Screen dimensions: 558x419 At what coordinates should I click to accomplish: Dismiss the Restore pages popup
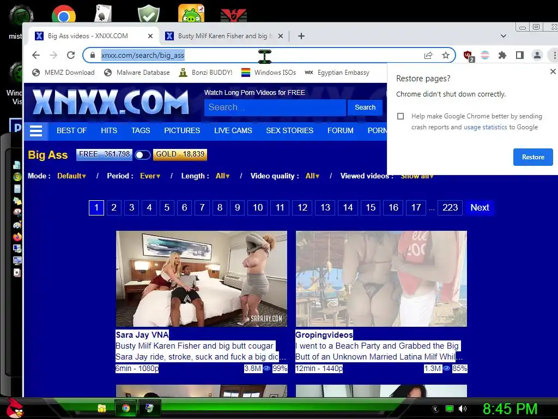[x=553, y=71]
